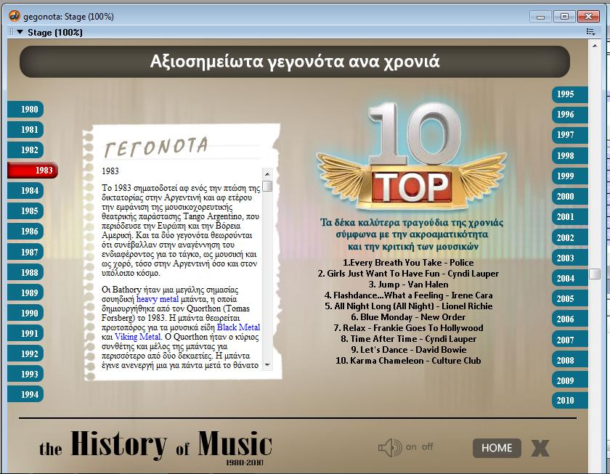610x474 pixels.
Task: Open the Viking Metal link
Action: tap(138, 337)
